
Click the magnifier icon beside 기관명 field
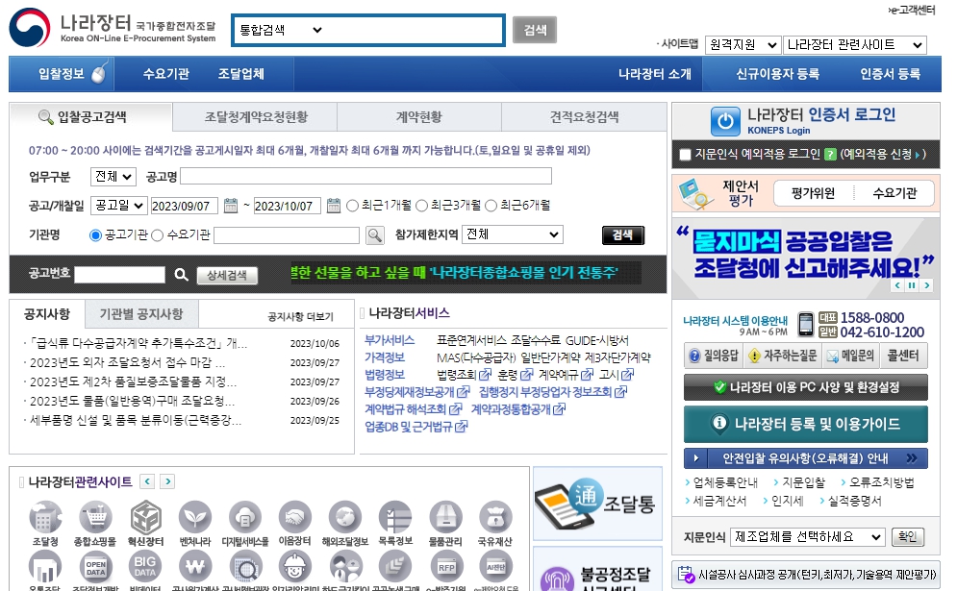click(375, 235)
